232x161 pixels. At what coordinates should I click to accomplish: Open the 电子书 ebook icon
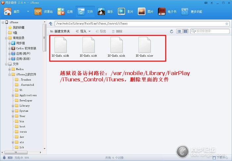pos(162,12)
